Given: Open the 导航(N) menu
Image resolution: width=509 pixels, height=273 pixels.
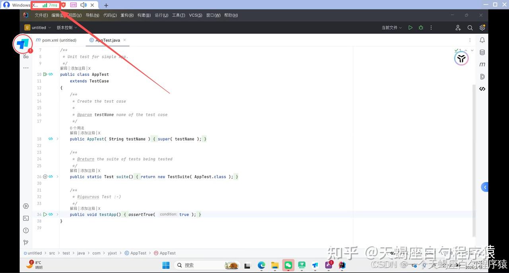Looking at the screenshot, I should 92,15.
